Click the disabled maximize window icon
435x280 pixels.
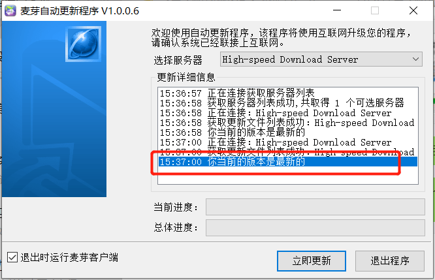(x=375, y=10)
